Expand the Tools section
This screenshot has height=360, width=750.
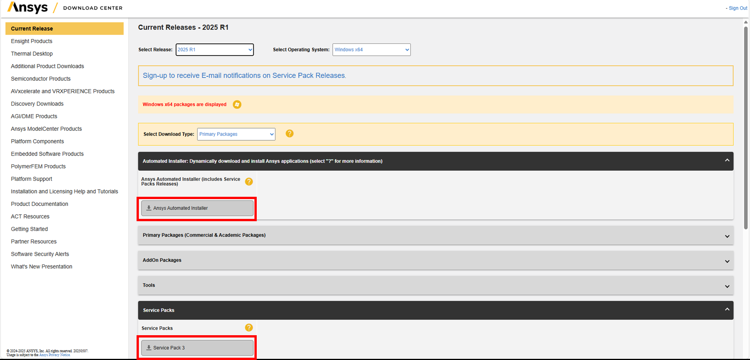pos(436,285)
